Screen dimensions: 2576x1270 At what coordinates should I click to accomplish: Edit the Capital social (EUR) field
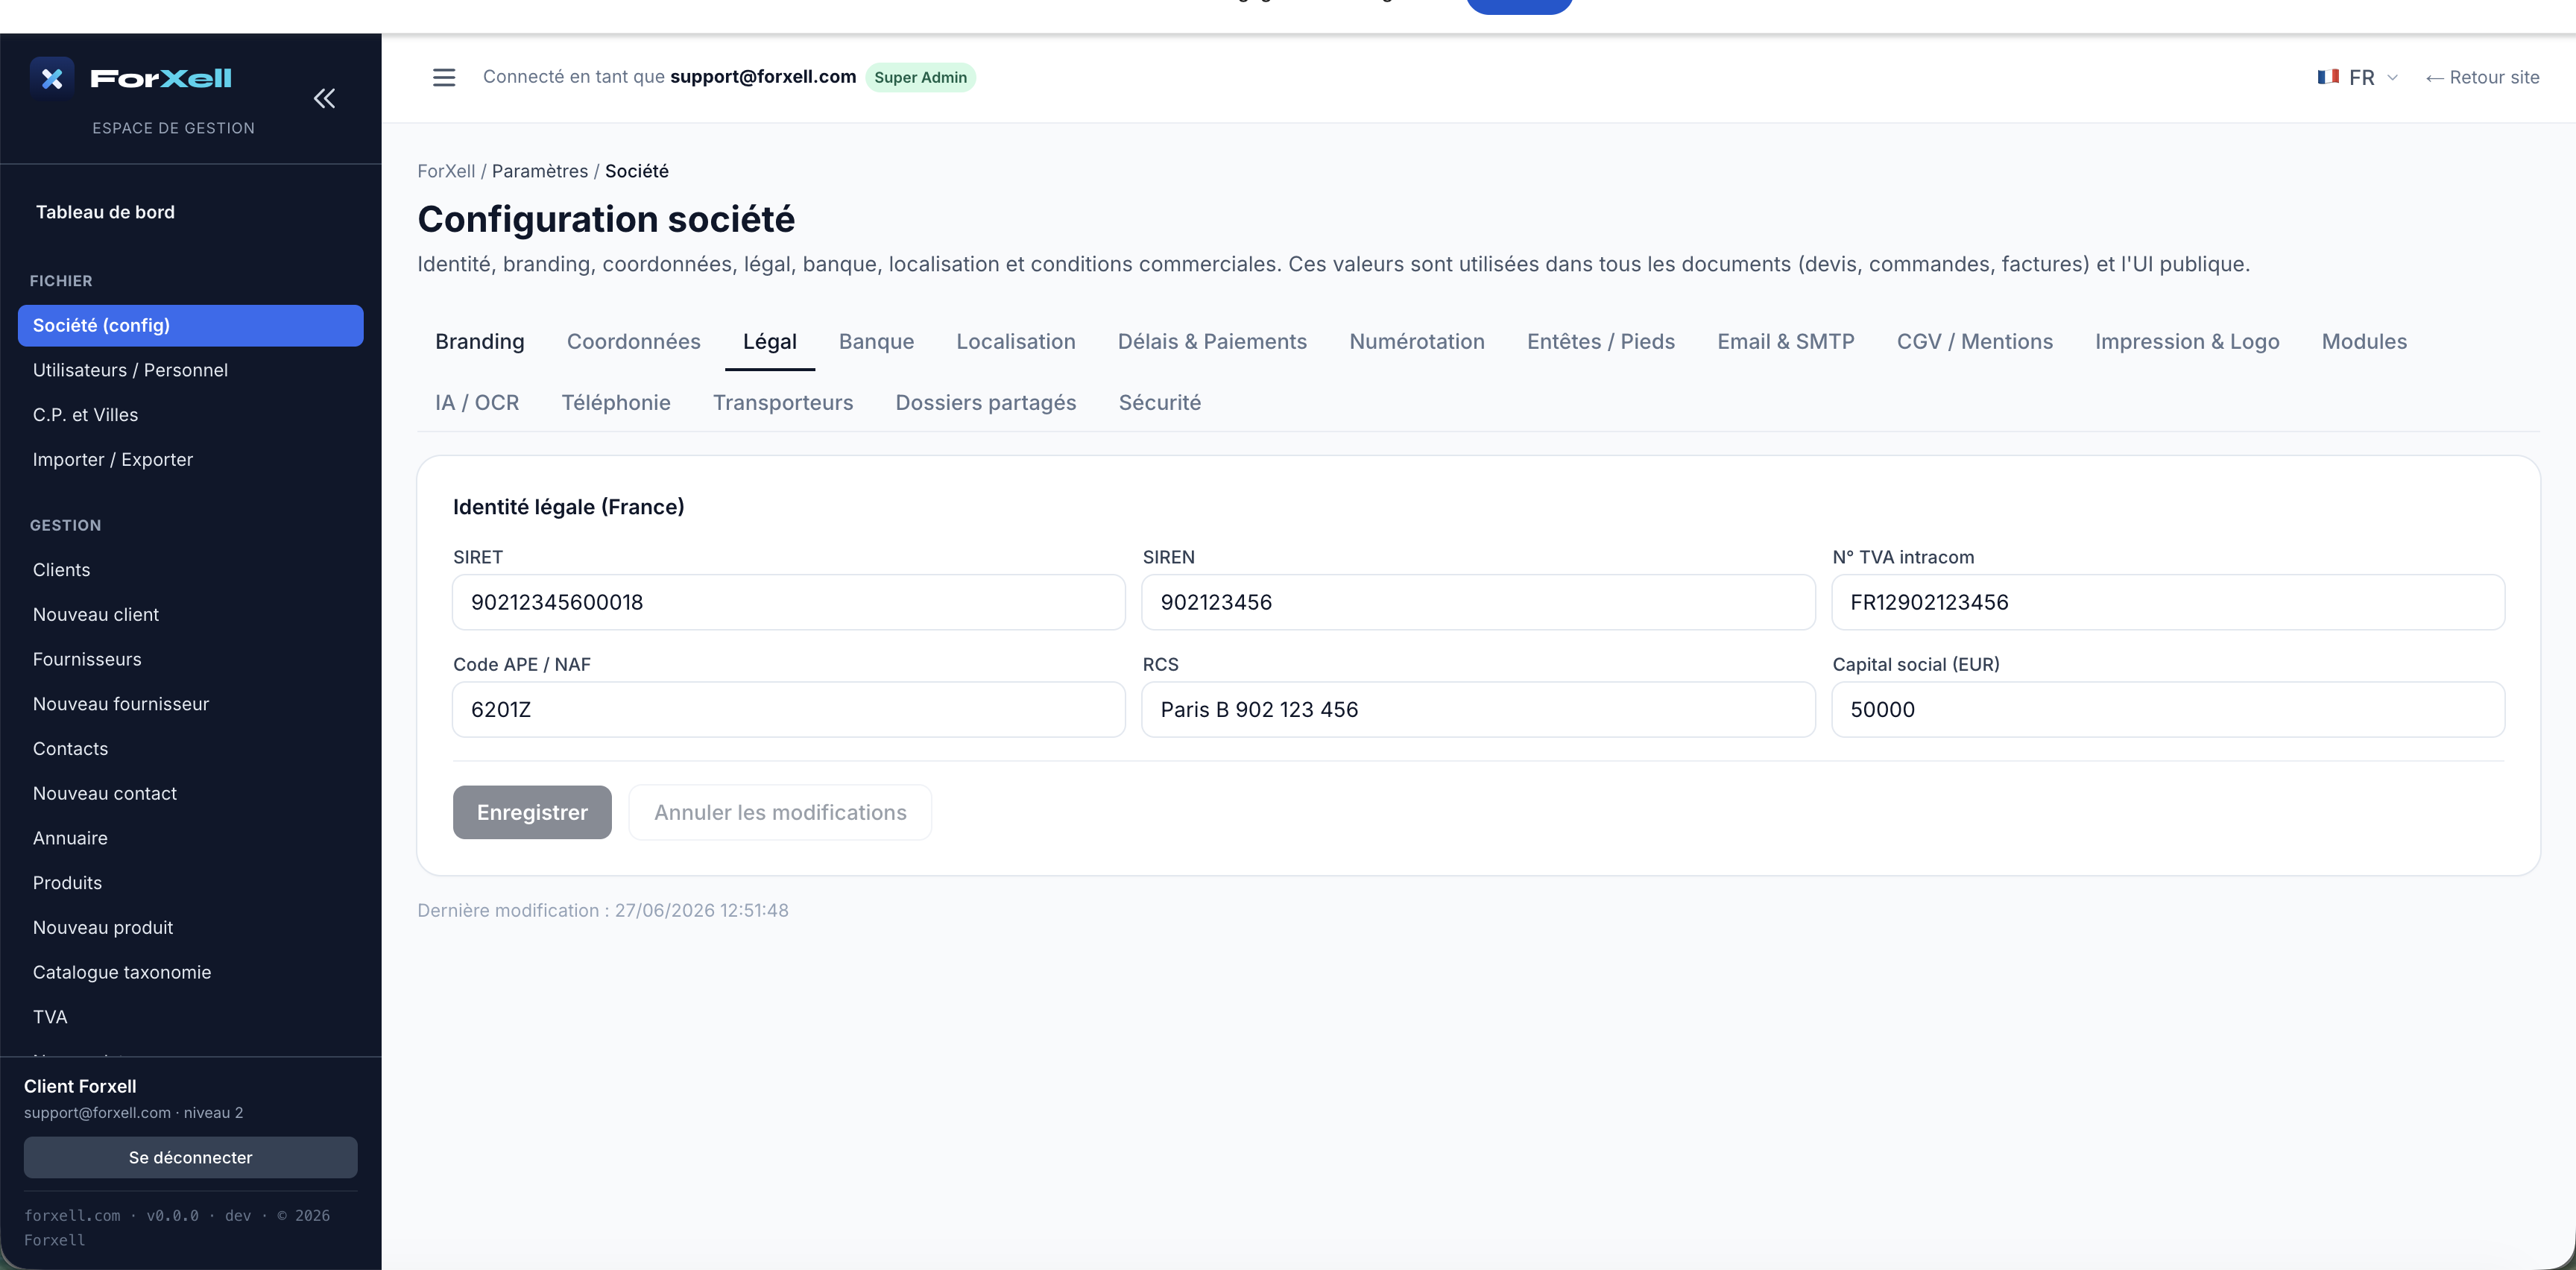(2168, 709)
